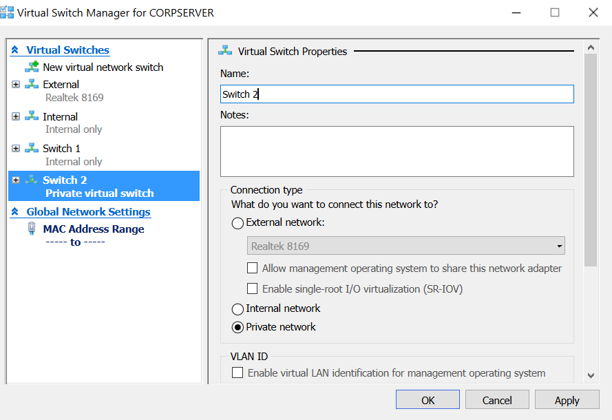Collapse the Global Network Settings section

[x=14, y=212]
